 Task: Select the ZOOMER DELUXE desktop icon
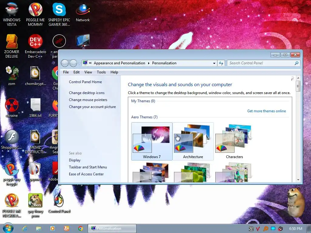pyautogui.click(x=12, y=46)
